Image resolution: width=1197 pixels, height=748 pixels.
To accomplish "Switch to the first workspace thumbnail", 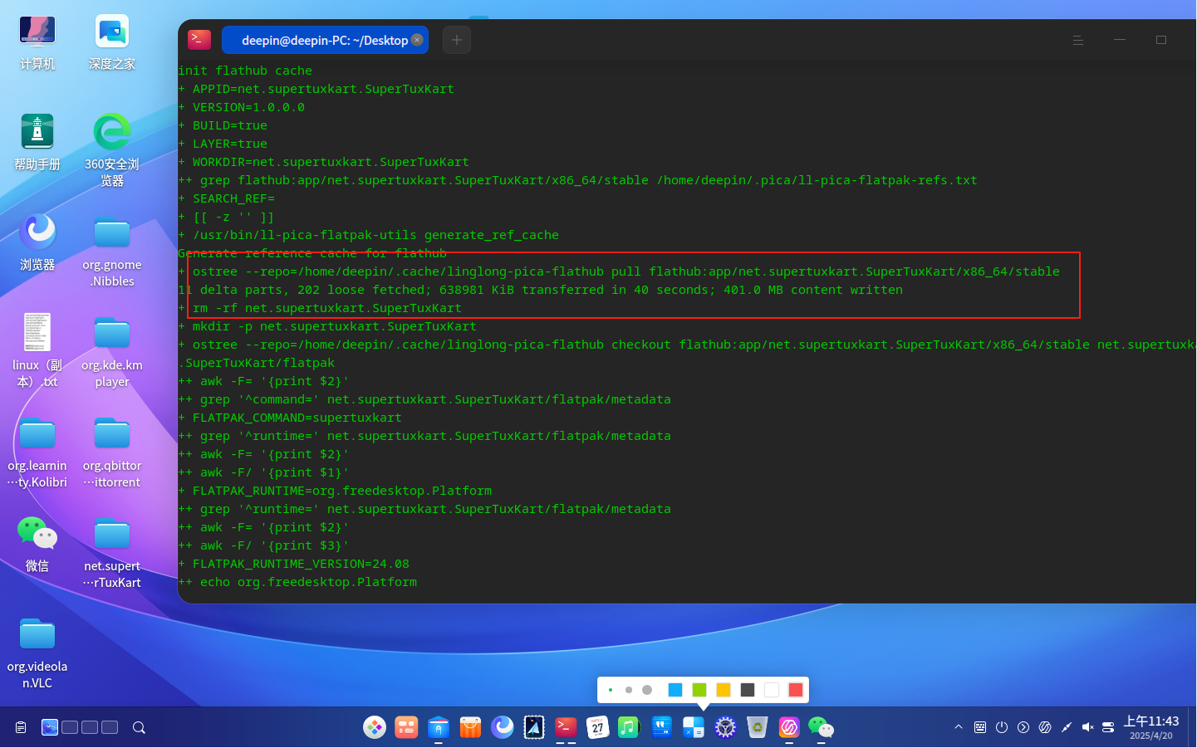I will click(50, 727).
